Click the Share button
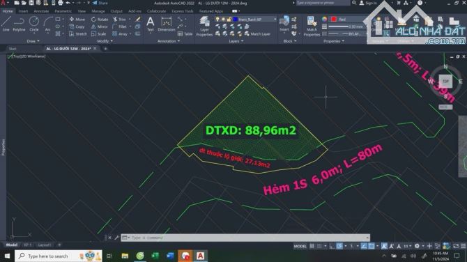This screenshot has height=262, width=467. pyautogui.click(x=100, y=3)
